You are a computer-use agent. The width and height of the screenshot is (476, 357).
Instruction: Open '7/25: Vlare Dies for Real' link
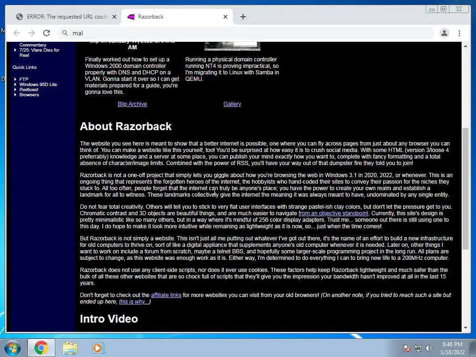coord(40,53)
